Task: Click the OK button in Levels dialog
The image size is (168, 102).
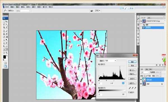Action: point(132,62)
